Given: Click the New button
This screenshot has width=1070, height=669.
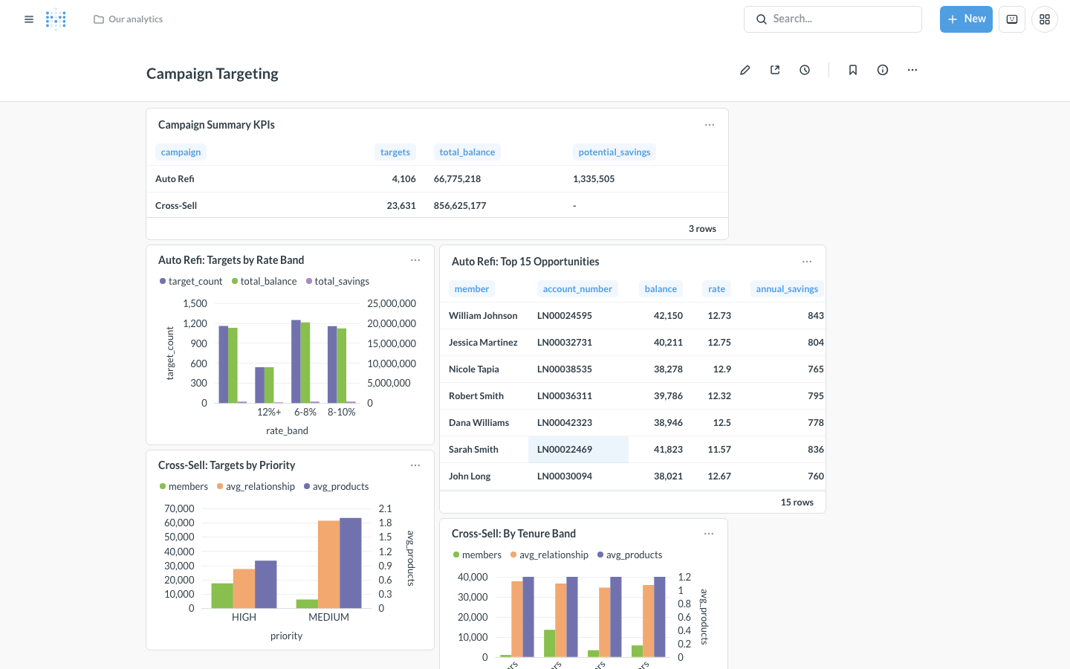Looking at the screenshot, I should tap(966, 19).
